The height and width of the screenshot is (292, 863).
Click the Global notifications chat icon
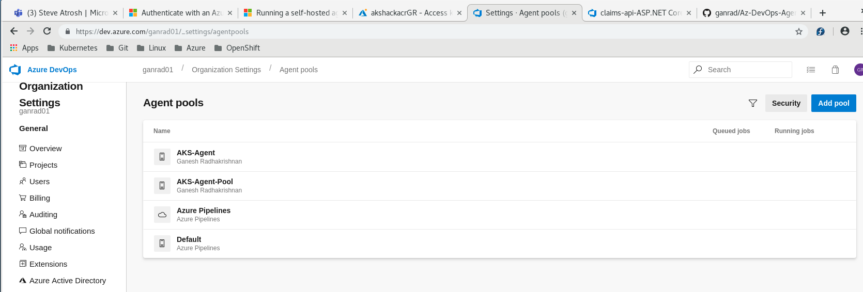tap(23, 231)
